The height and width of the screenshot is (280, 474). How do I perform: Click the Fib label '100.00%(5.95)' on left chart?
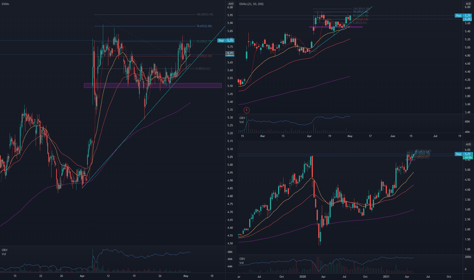[204, 15]
